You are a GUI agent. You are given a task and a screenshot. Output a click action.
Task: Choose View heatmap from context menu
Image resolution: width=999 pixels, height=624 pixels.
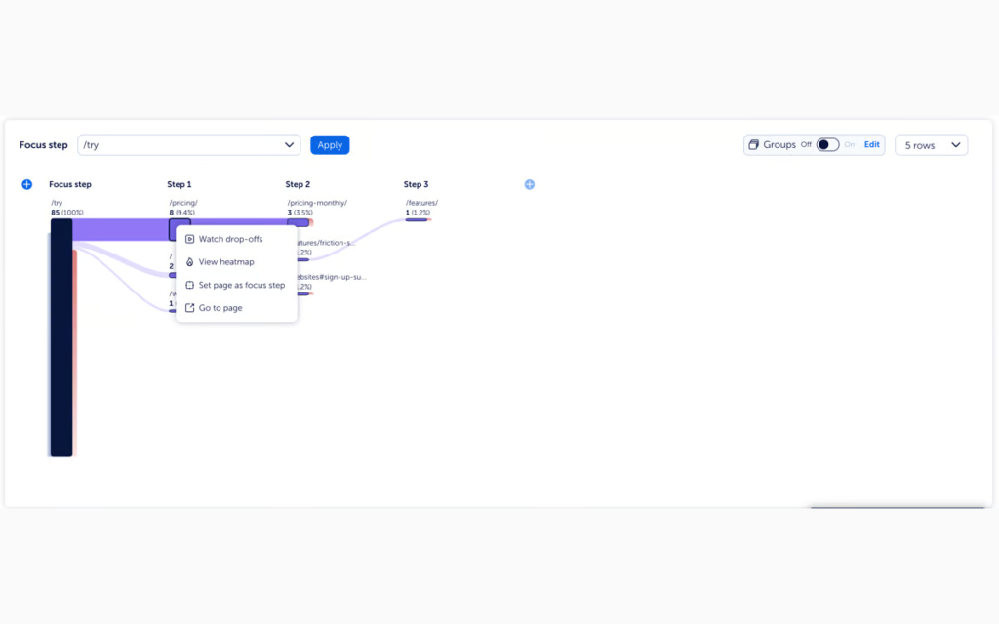coord(236,261)
